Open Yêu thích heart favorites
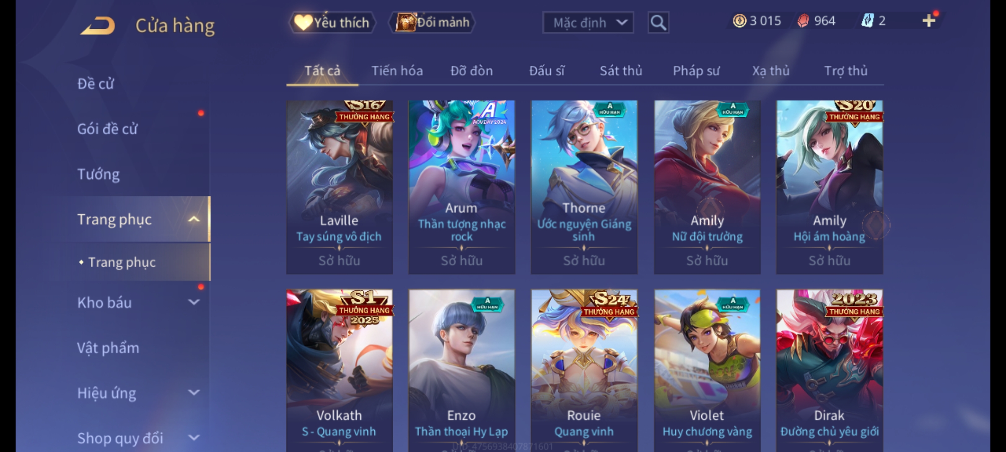The height and width of the screenshot is (452, 1006). 332,22
